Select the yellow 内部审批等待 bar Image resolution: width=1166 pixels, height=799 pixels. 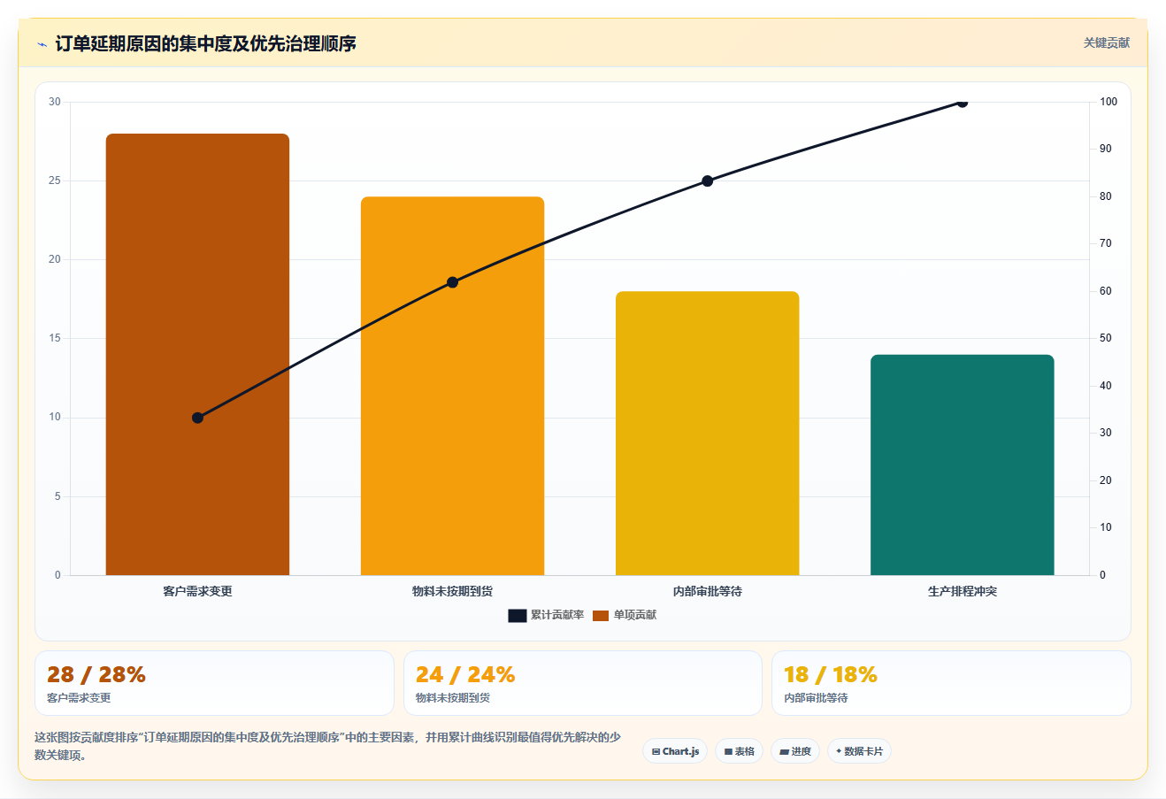[707, 434]
